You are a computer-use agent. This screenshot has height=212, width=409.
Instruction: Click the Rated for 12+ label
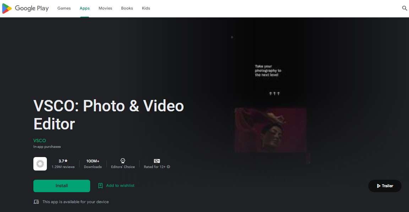(155, 167)
